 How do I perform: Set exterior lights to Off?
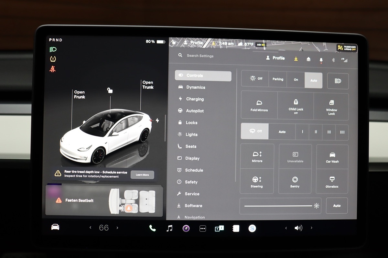tap(255, 79)
